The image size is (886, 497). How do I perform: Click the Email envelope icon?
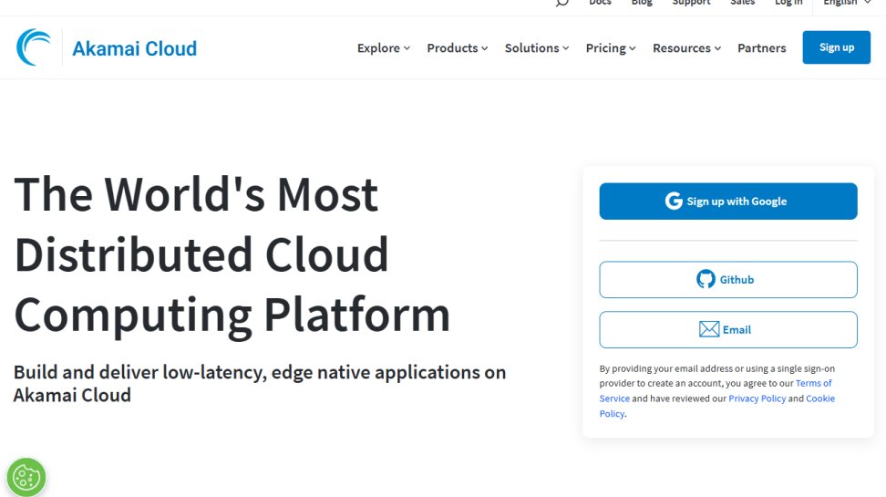[709, 329]
